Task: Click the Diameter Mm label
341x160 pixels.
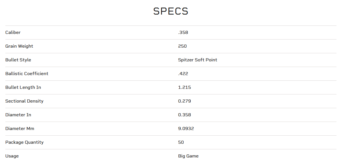Action: (20, 129)
